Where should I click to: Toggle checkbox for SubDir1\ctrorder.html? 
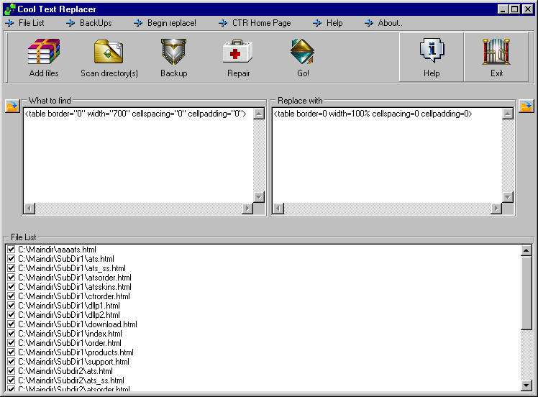tap(11, 296)
